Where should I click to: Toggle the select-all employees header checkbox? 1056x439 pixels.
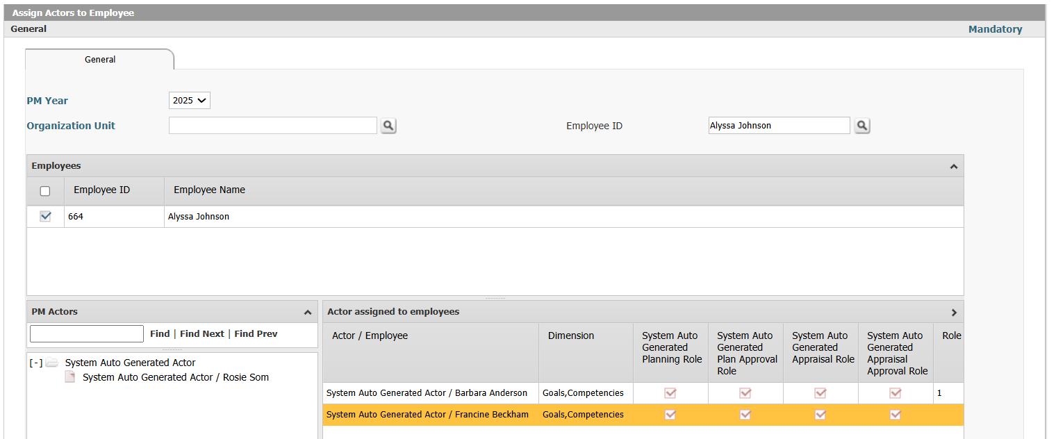click(45, 191)
